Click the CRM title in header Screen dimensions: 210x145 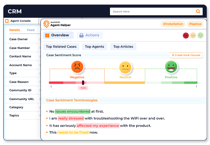[x=15, y=11]
